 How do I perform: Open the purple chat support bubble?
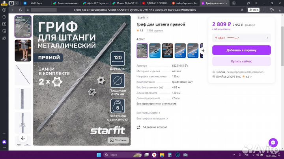(273, 143)
